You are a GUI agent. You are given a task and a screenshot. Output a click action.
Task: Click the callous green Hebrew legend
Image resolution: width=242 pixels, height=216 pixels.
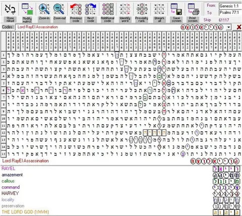226,181
